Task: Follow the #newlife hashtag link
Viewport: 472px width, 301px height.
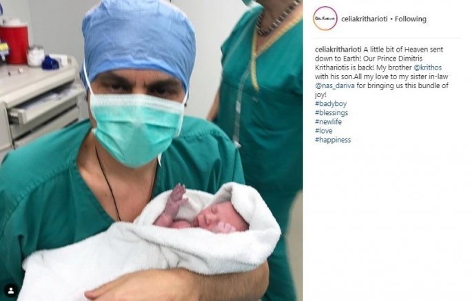Action: click(329, 122)
